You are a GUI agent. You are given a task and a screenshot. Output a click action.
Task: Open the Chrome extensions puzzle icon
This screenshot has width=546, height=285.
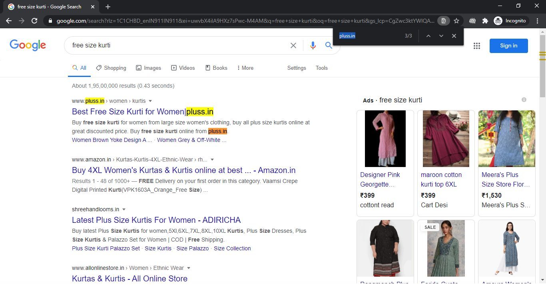[485, 21]
